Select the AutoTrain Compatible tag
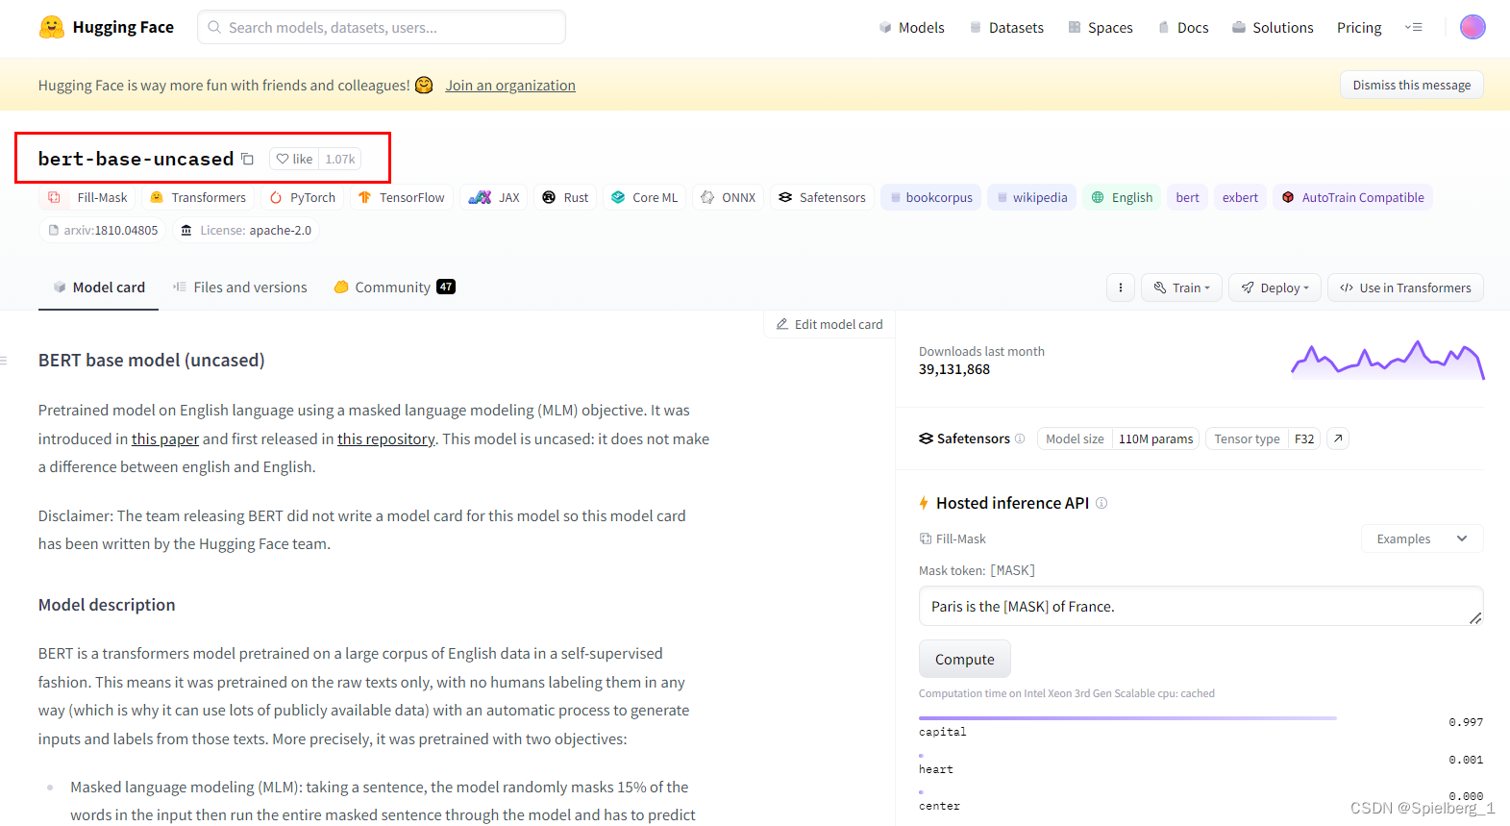The width and height of the screenshot is (1510, 826). (x=1353, y=197)
